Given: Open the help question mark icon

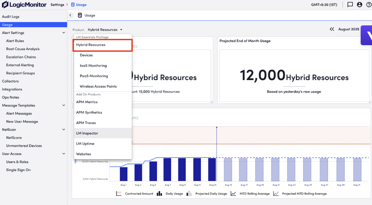Looking at the screenshot, I should [369, 5].
